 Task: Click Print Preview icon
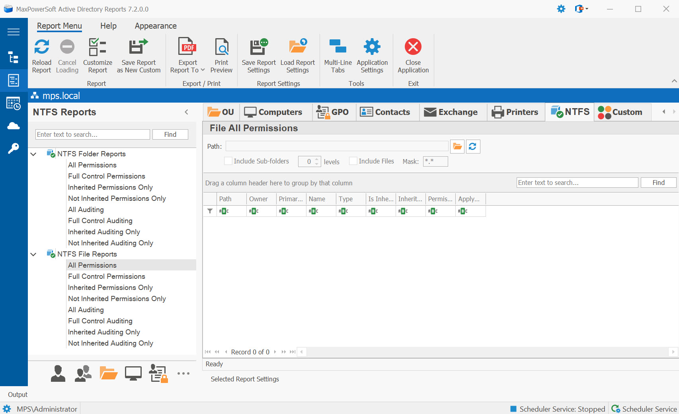click(x=221, y=48)
